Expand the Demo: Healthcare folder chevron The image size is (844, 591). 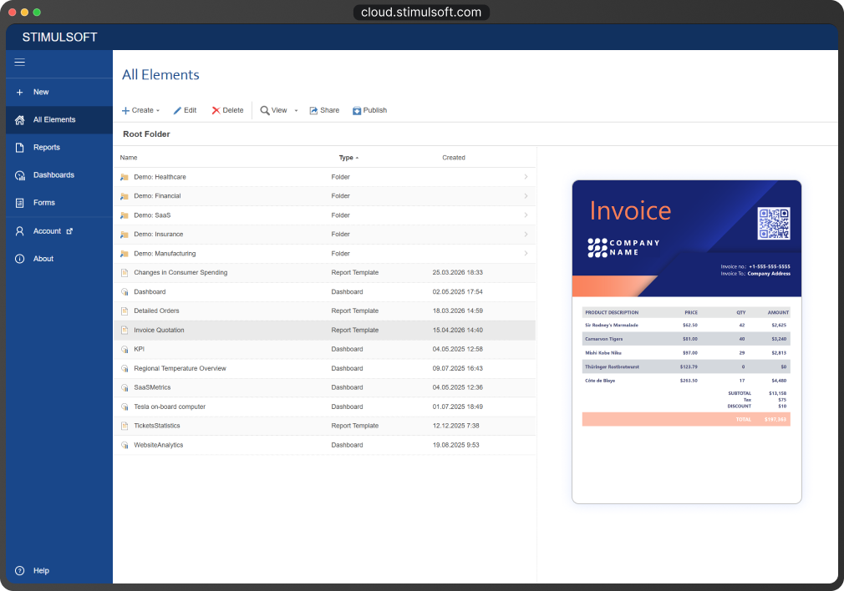526,177
